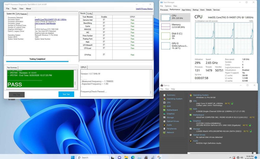This screenshot has width=260, height=159.
Task: Click the Start Test button
Action: click(66, 94)
